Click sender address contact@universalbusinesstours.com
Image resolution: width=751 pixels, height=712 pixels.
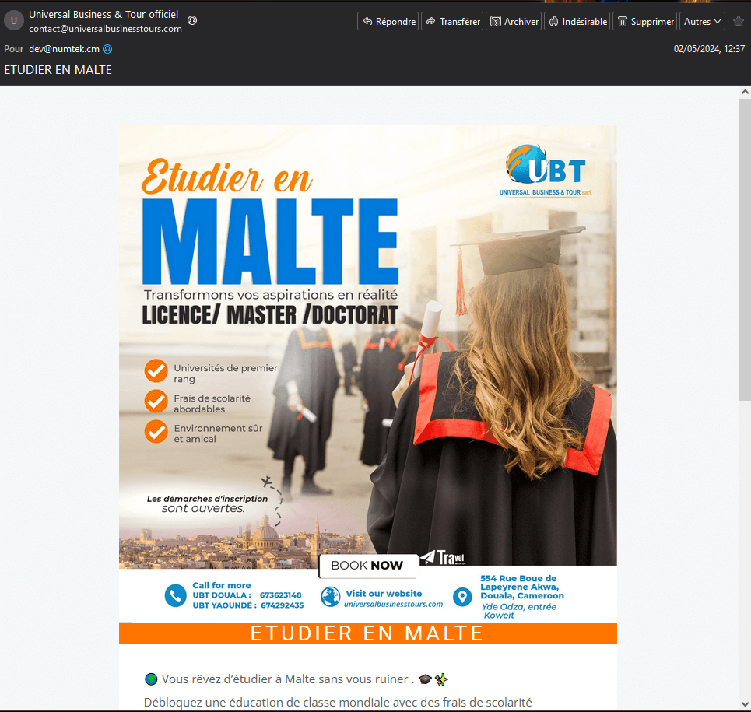point(105,29)
